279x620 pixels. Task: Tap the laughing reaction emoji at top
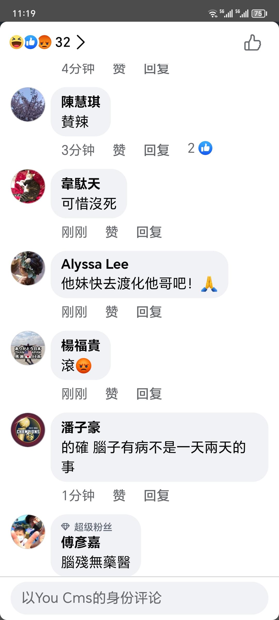click(x=17, y=42)
